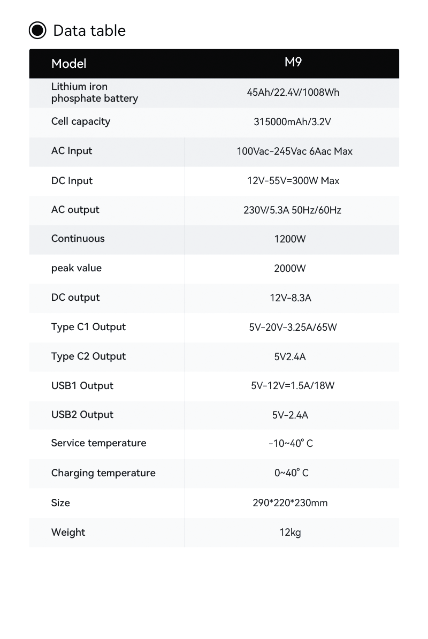The image size is (428, 639).
Task: Select the Continuous row label
Action: click(x=78, y=238)
